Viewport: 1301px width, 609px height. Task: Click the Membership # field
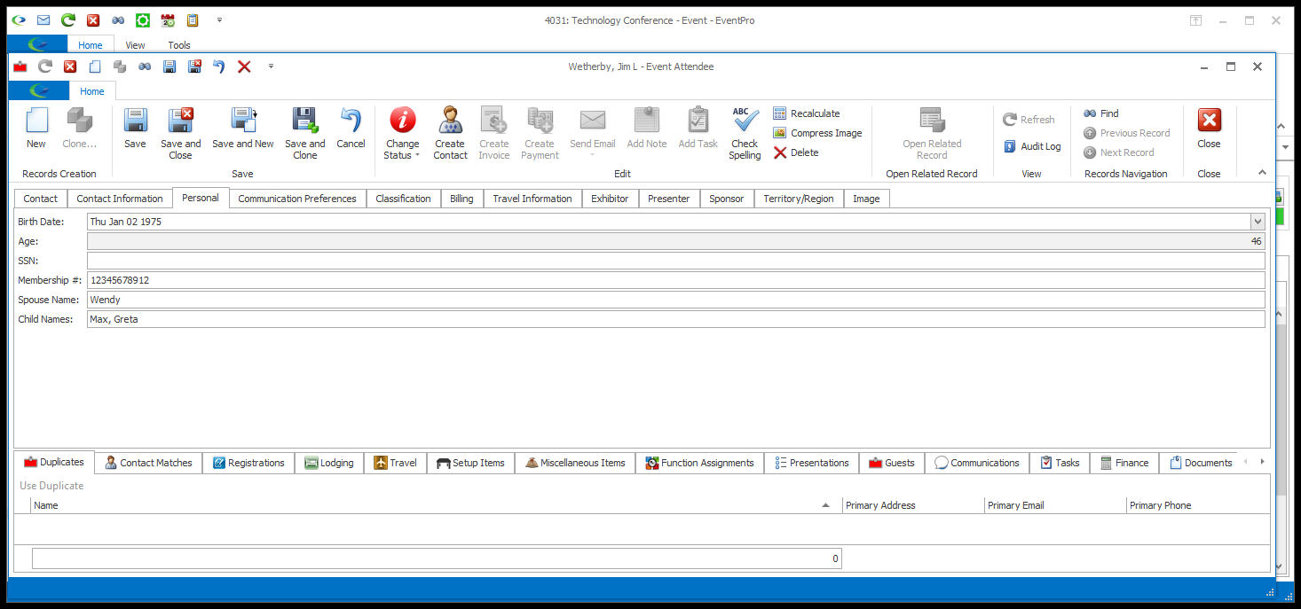[x=675, y=280]
